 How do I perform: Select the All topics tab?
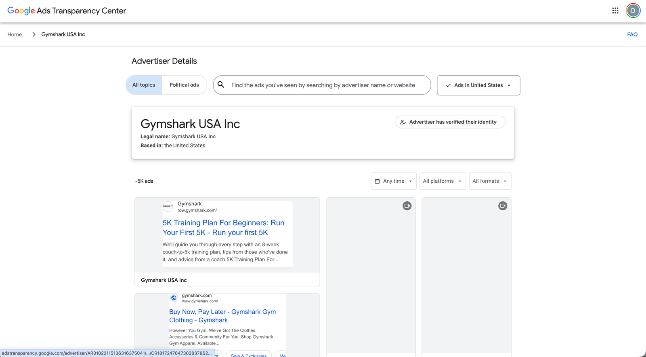coord(144,85)
